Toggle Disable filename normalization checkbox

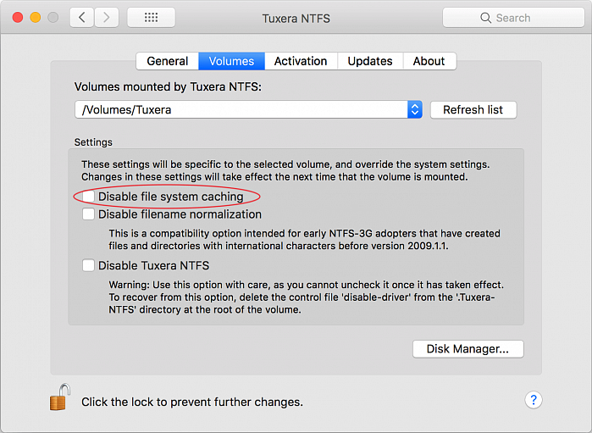(88, 214)
